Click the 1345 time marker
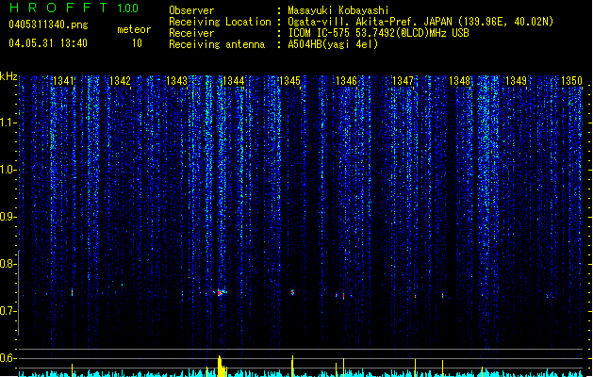The height and width of the screenshot is (377, 593). tap(289, 80)
